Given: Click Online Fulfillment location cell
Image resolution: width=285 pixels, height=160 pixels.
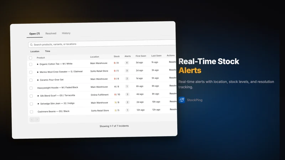Looking at the screenshot, I should point(100,95).
